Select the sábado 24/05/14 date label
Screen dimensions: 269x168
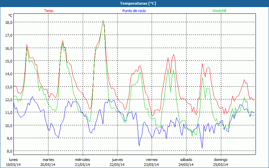tap(186, 162)
